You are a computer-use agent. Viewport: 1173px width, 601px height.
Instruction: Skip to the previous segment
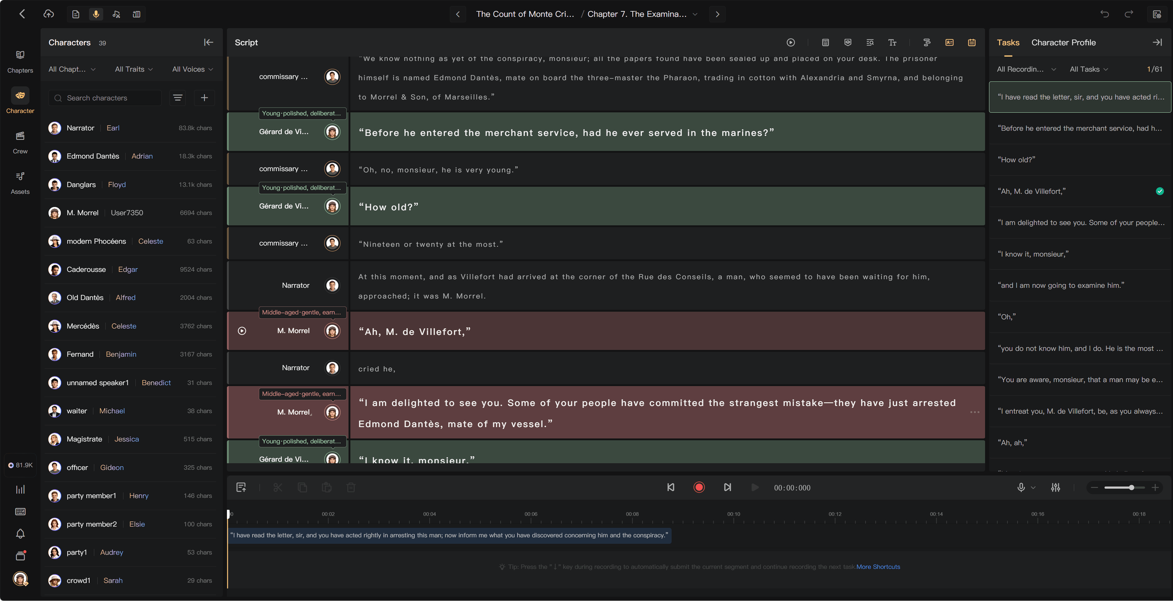coord(671,488)
